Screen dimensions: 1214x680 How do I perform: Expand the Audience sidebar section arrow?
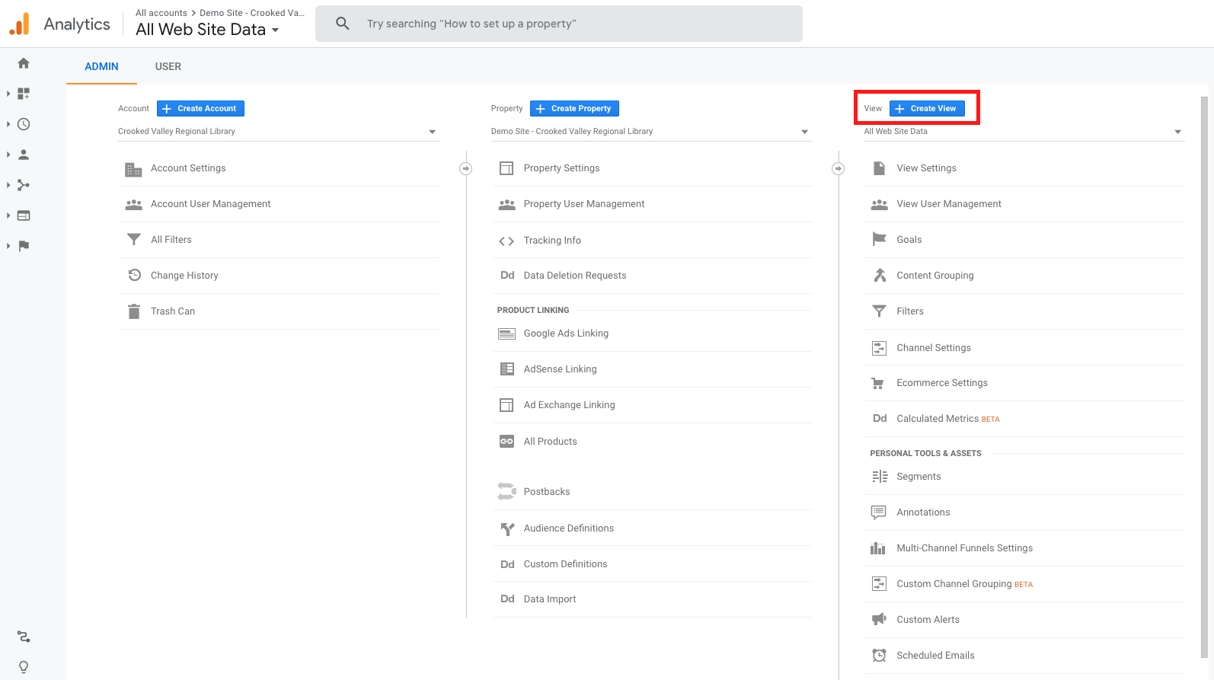tap(8, 155)
